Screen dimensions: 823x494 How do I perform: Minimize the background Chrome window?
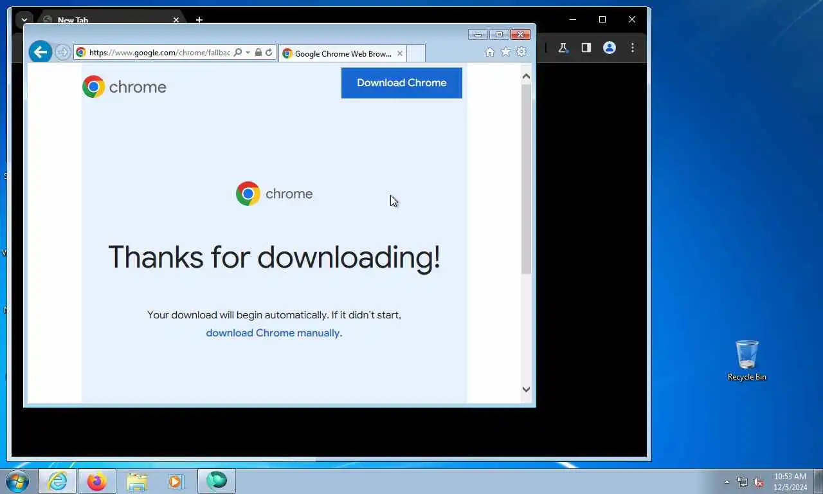click(573, 20)
